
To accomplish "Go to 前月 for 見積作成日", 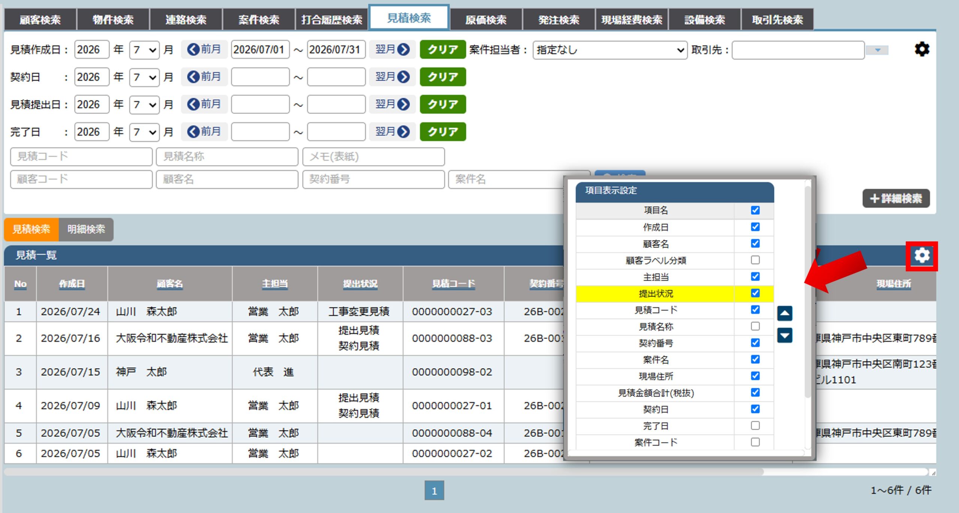I will 204,49.
